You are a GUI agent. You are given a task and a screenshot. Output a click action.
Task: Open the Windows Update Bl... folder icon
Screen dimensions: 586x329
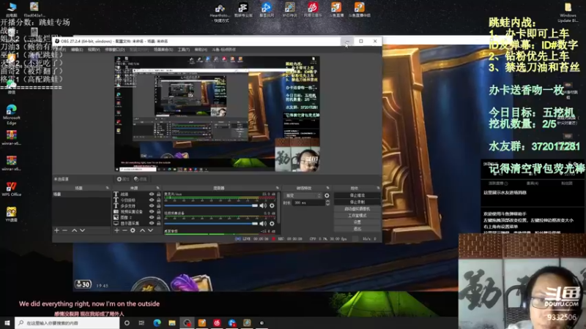click(568, 12)
